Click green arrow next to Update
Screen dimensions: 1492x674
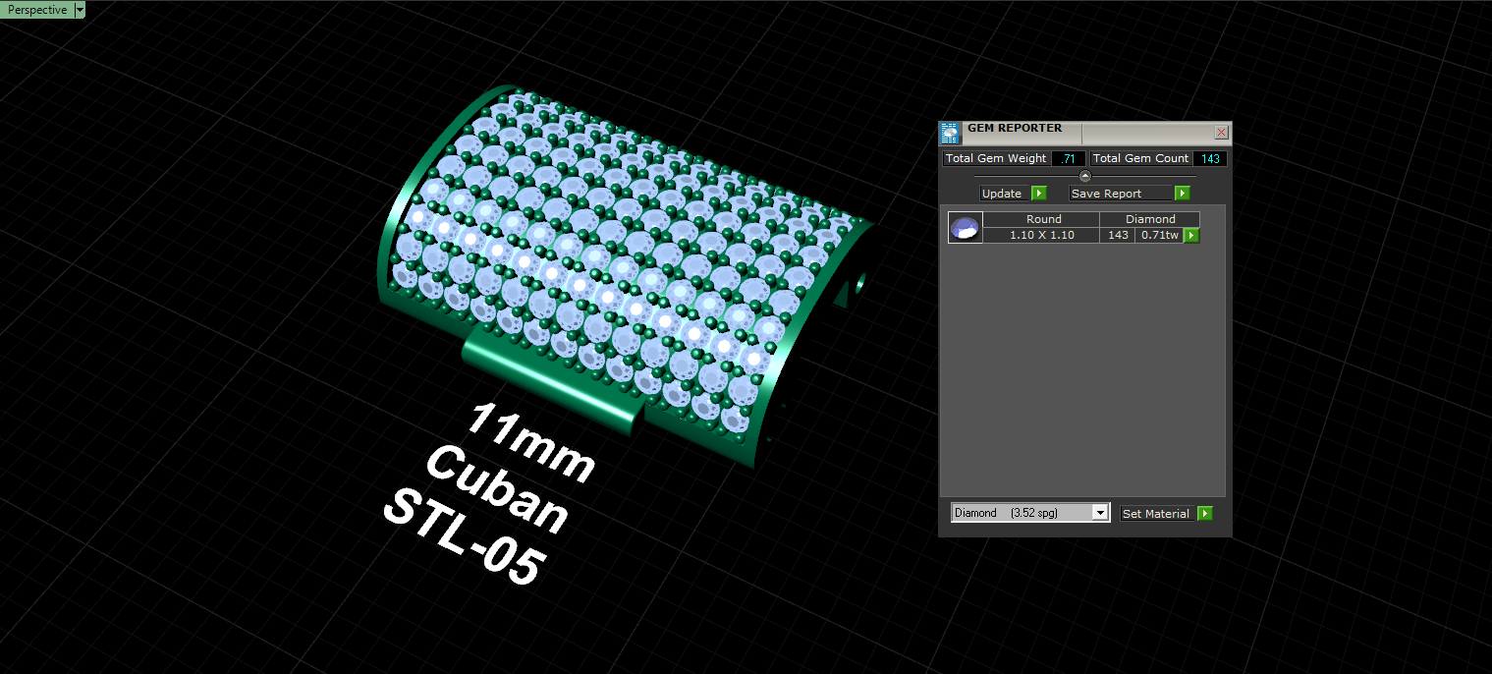point(1039,194)
